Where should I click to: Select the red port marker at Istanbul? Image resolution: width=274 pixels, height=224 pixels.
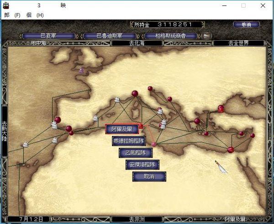click(x=221, y=109)
